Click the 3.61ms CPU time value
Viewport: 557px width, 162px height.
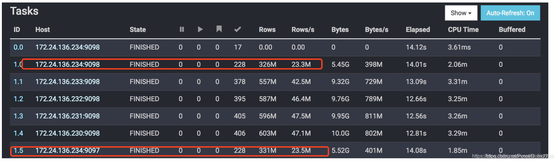pos(459,47)
